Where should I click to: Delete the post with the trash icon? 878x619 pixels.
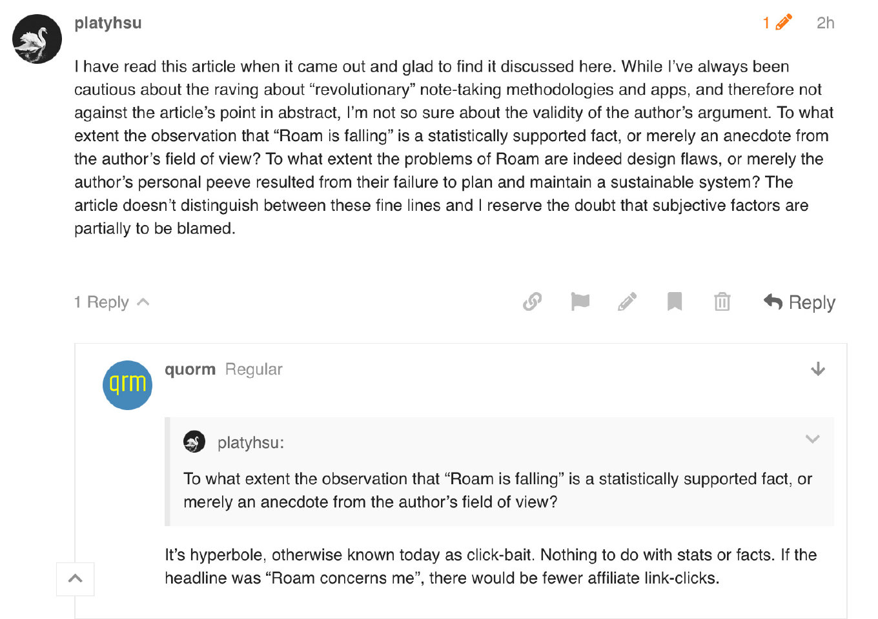[x=722, y=302]
